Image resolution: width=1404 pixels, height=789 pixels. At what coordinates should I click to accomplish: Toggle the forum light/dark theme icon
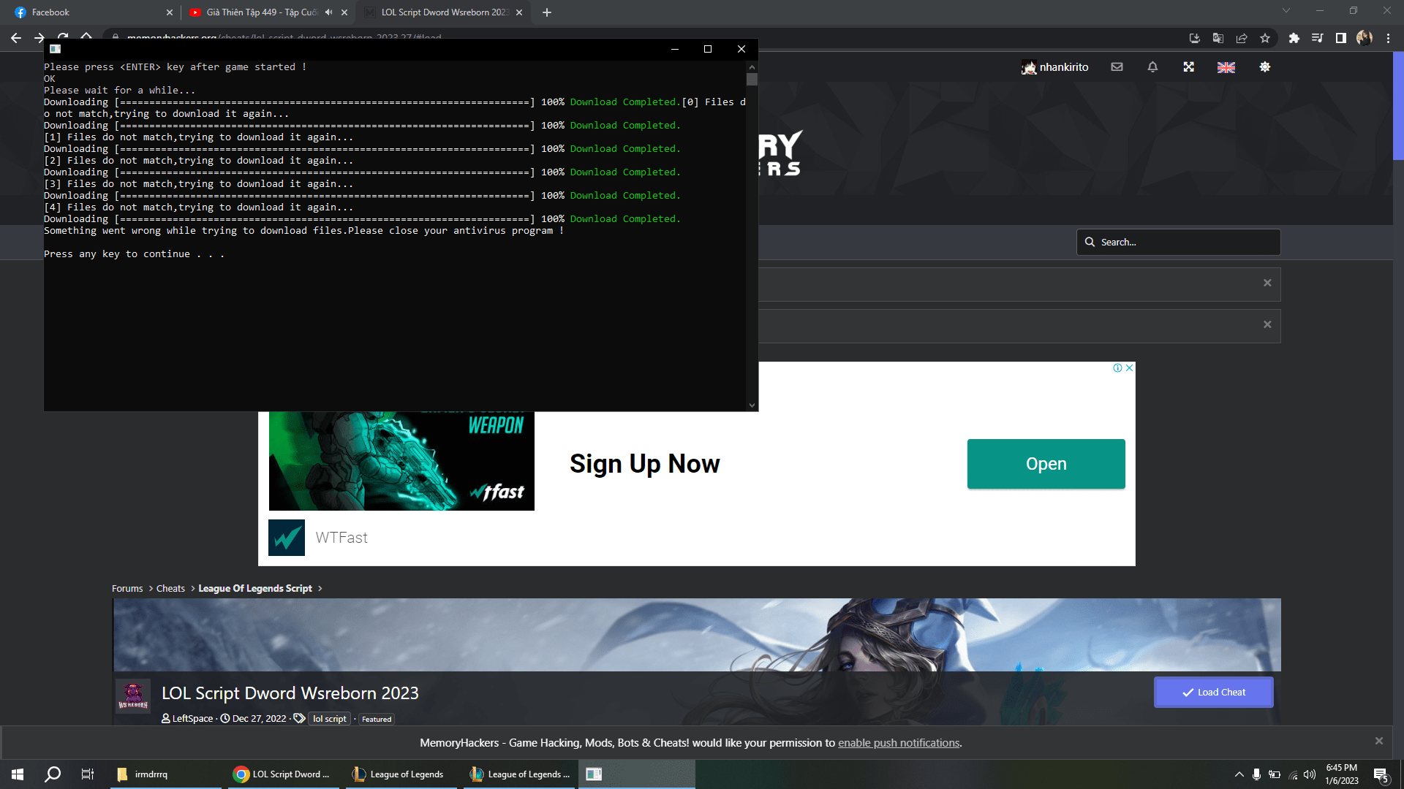1265,67
